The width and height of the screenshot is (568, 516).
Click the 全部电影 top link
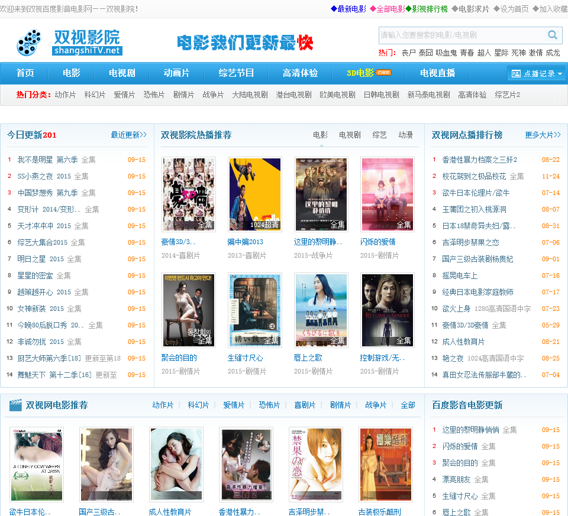387,9
